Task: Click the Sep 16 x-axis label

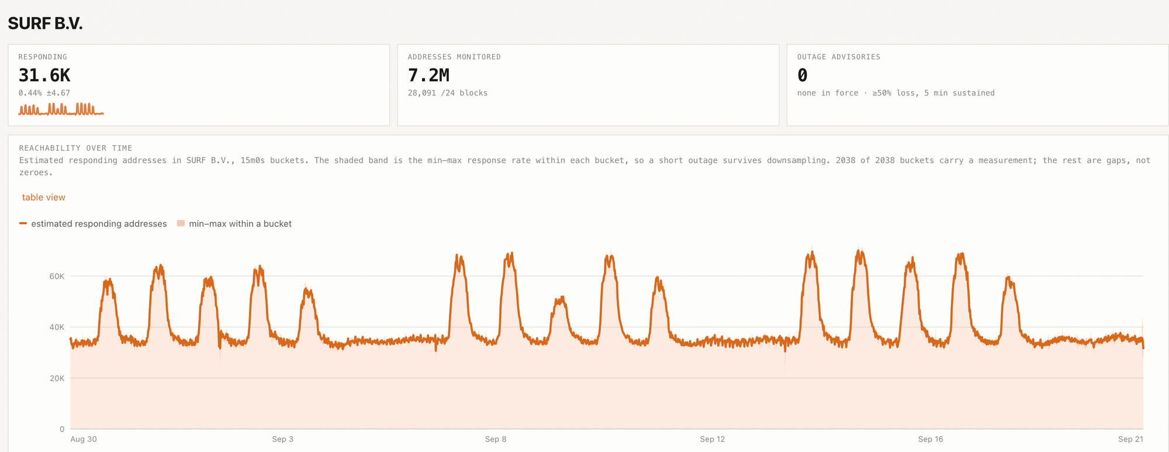Action: 931,439
